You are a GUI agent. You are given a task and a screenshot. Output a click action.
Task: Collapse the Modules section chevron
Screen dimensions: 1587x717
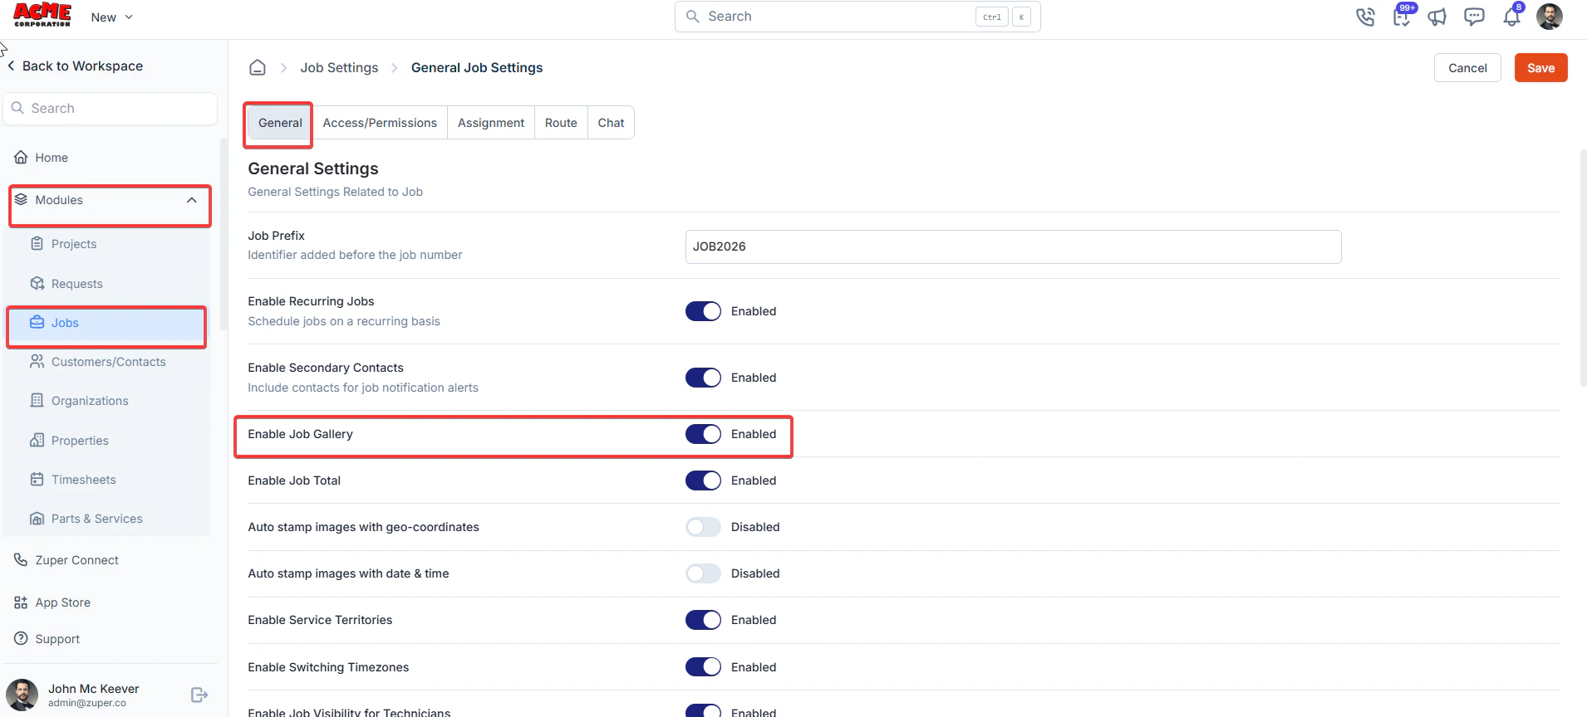pos(192,200)
